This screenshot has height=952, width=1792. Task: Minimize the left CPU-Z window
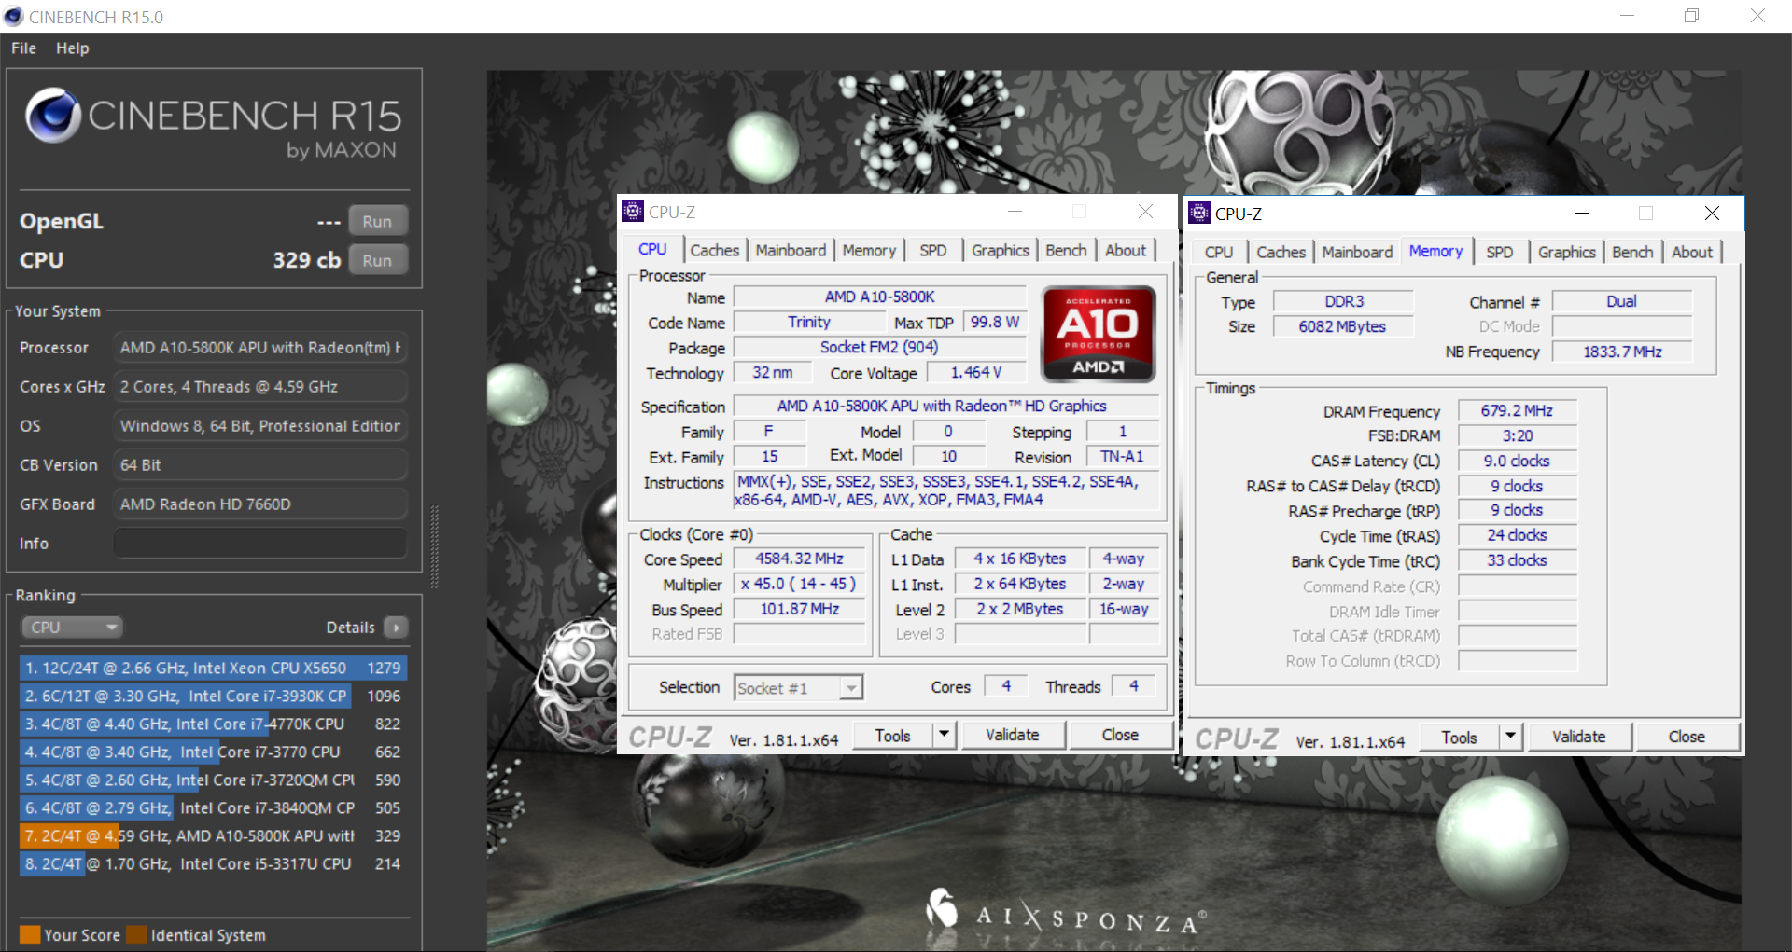click(1015, 212)
